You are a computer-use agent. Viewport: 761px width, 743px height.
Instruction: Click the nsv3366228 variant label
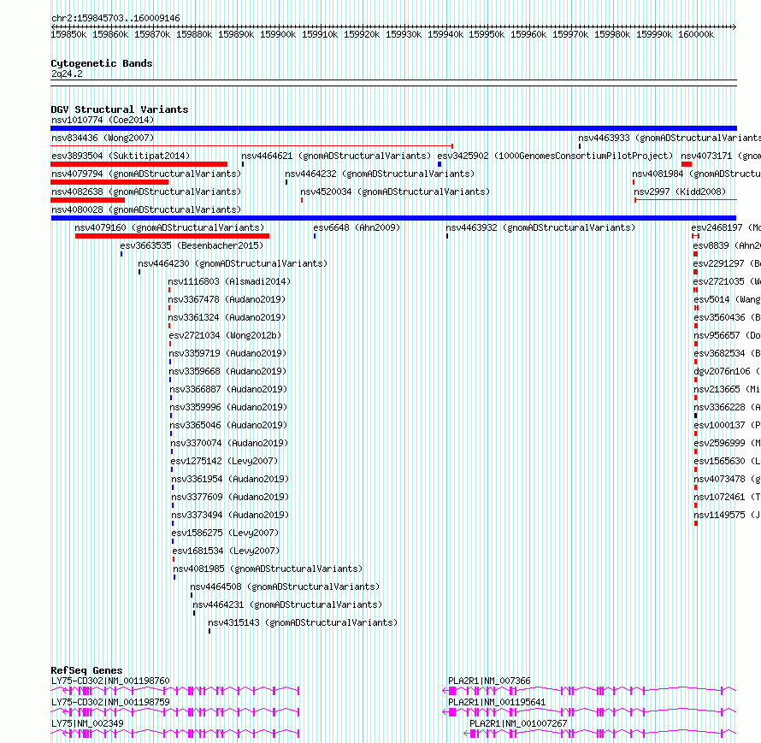727,407
